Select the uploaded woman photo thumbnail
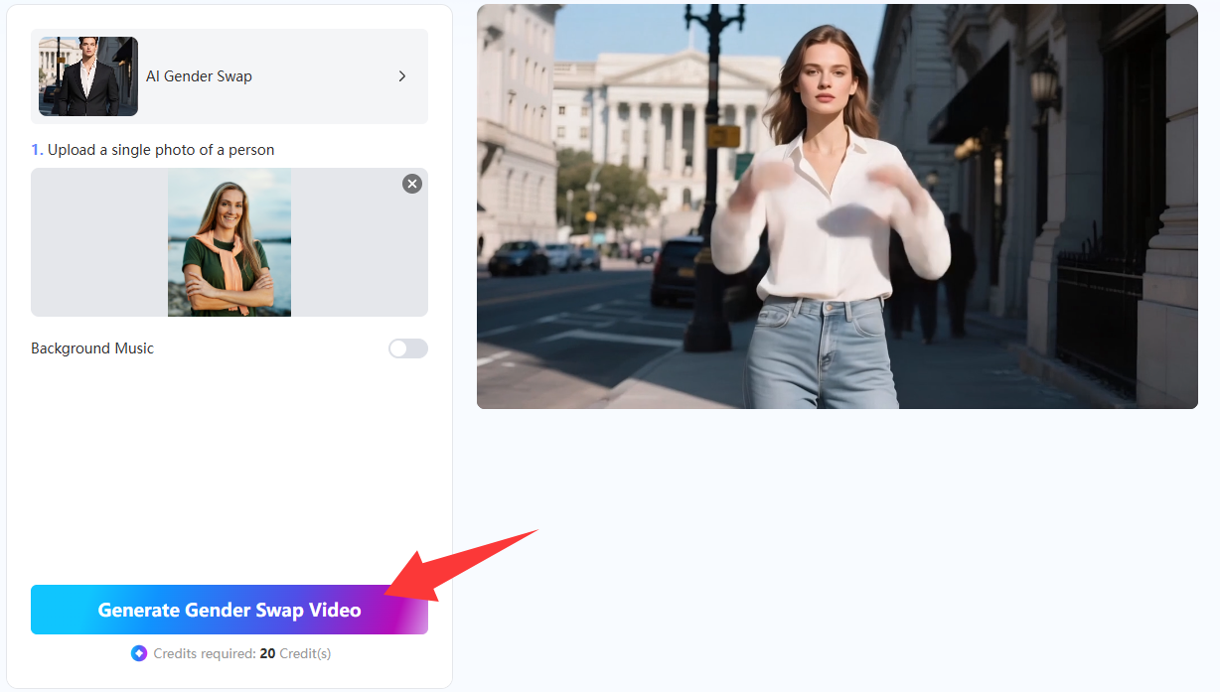This screenshot has width=1220, height=692. coord(229,242)
